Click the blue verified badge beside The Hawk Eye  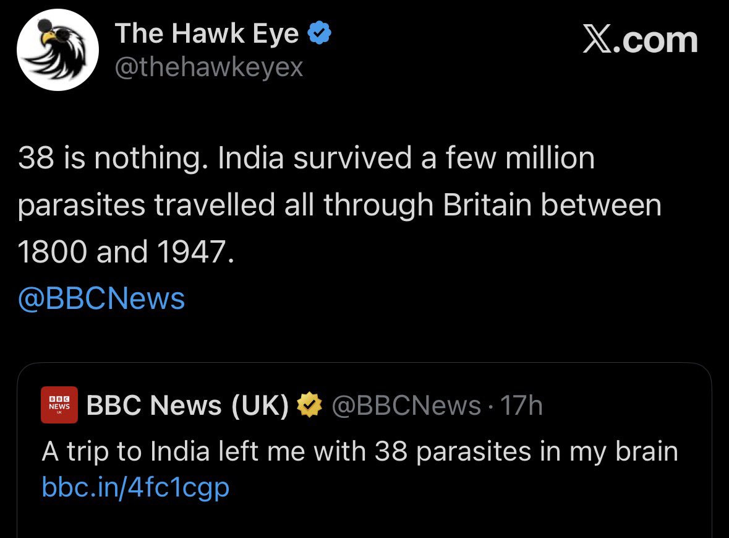click(x=320, y=33)
